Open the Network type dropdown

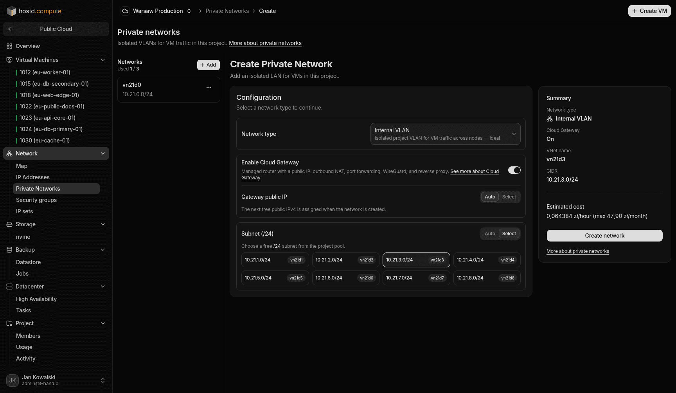tap(445, 134)
